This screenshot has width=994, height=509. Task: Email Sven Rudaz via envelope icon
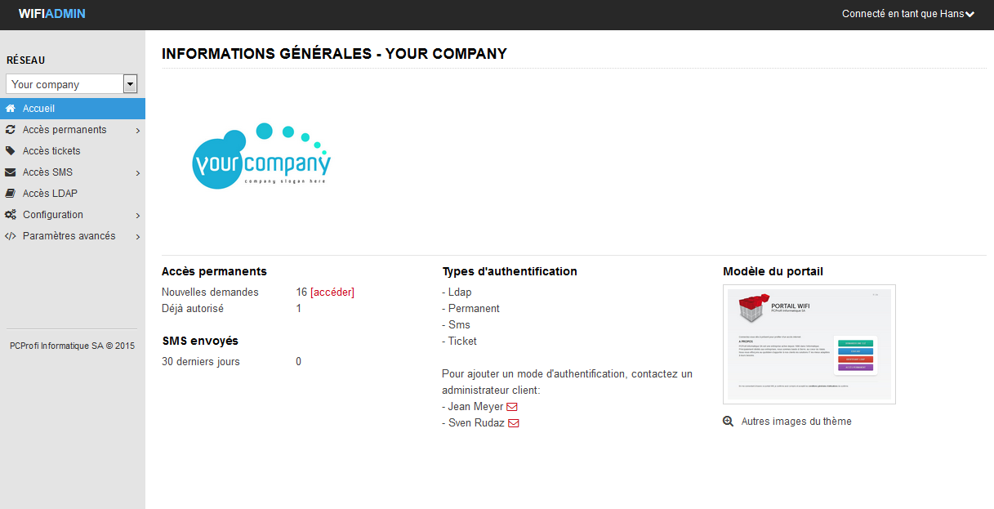pyautogui.click(x=514, y=423)
